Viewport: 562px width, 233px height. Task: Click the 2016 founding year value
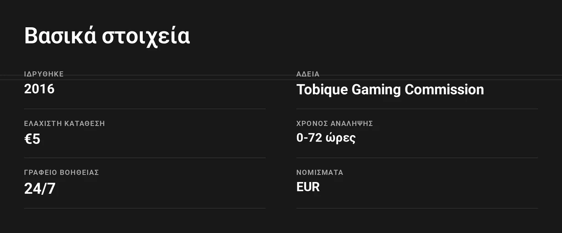pyautogui.click(x=39, y=89)
